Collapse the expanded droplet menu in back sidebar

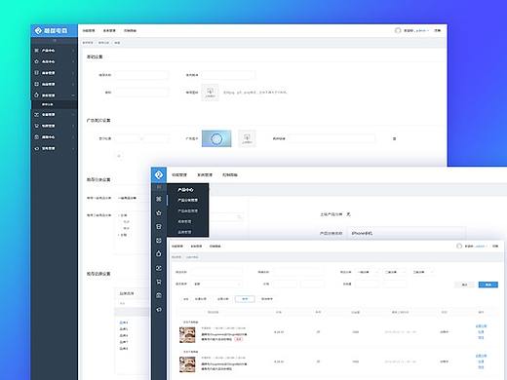(x=73, y=95)
